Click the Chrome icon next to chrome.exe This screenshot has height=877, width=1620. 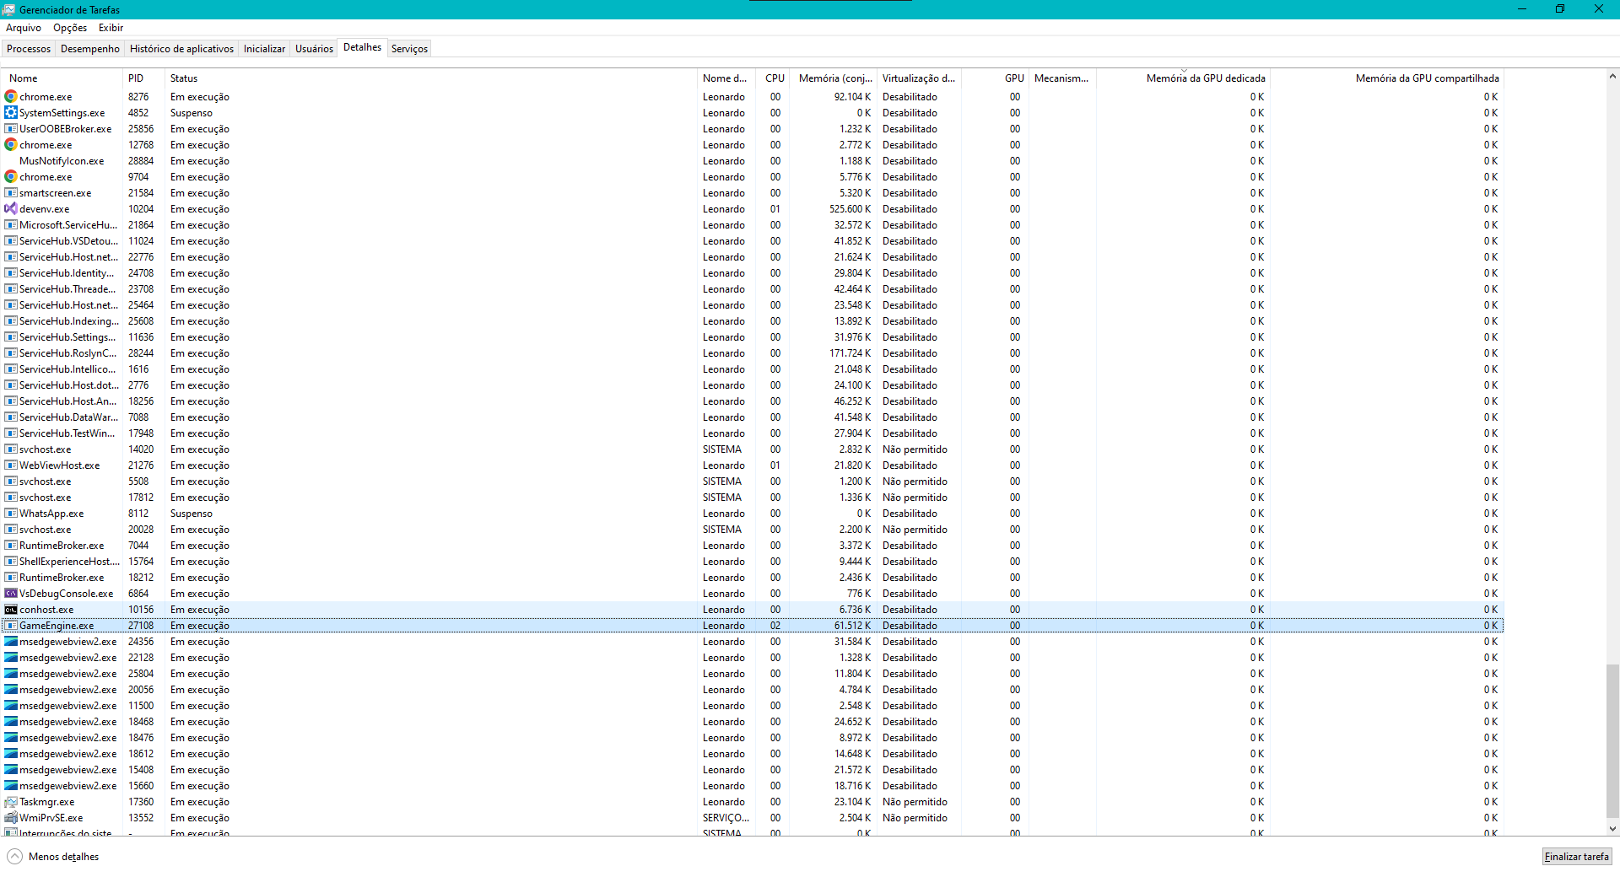[11, 96]
